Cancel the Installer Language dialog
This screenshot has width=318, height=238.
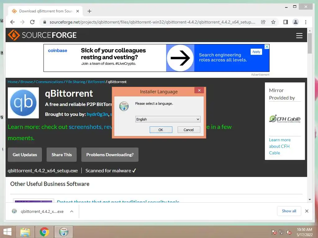click(189, 130)
